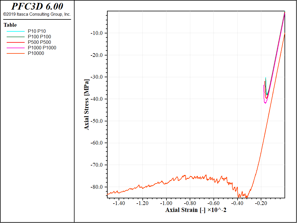Click the orange P10000 curve peak near -85 MPa
Image resolution: width=297 pixels, height=223 pixels.
click(246, 197)
